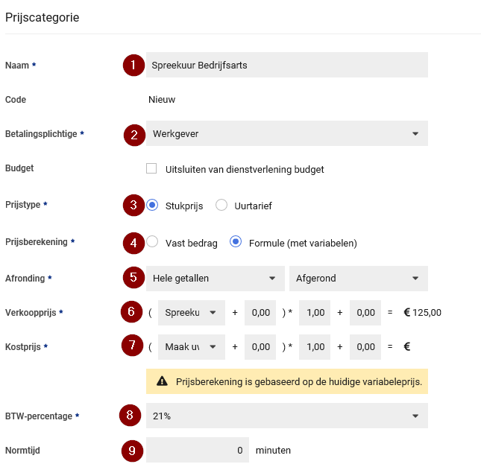The width and height of the screenshot is (481, 467).
Task: Open the Hele getallen rounding dropdown
Action: click(x=214, y=278)
